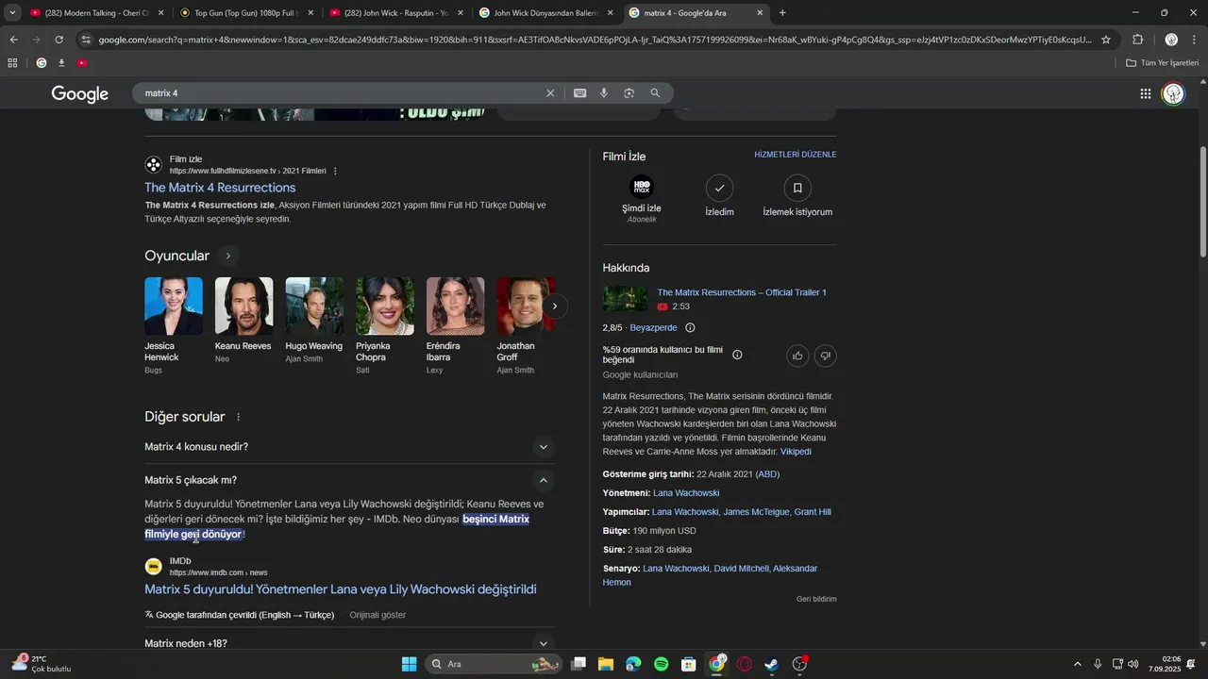Switch to the John Wick Rasputin tab
The height and width of the screenshot is (679, 1208).
(x=396, y=13)
